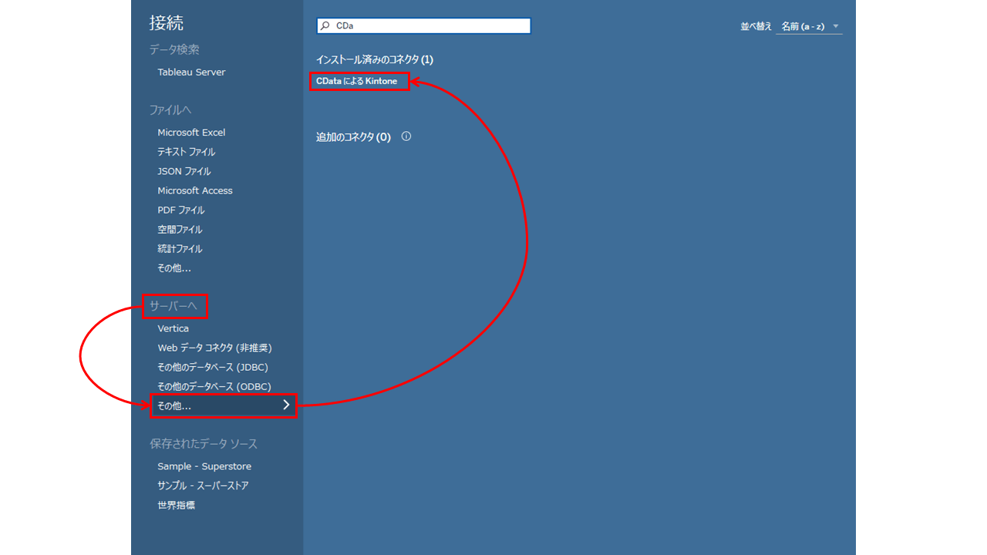Image resolution: width=987 pixels, height=555 pixels.
Task: Click chevron arrow on サーバーへ その他 row
Action: pyautogui.click(x=286, y=405)
